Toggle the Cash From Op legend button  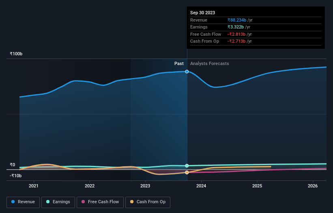click(148, 202)
